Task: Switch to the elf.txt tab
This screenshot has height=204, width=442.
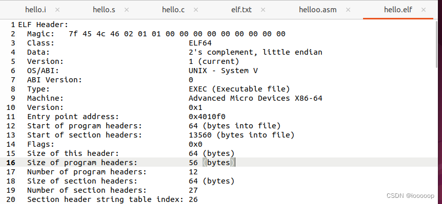Action: point(242,10)
